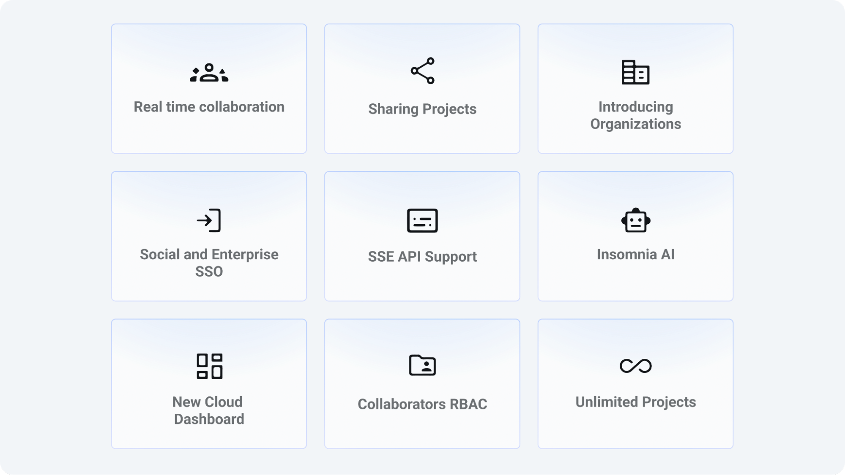Click the dashboard grid icon

pos(209,366)
